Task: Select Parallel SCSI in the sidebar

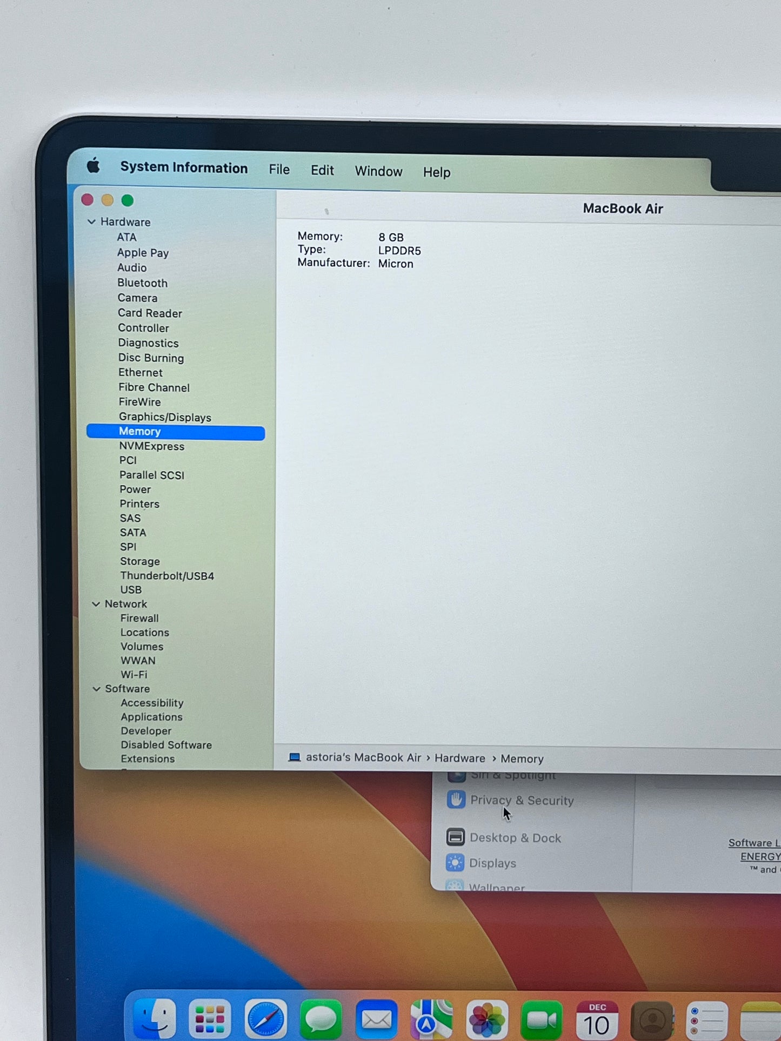Action: pos(152,475)
